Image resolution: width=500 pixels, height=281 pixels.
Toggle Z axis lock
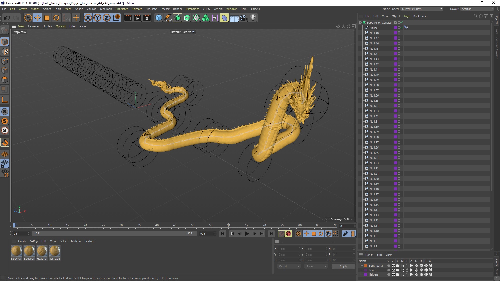point(107,18)
